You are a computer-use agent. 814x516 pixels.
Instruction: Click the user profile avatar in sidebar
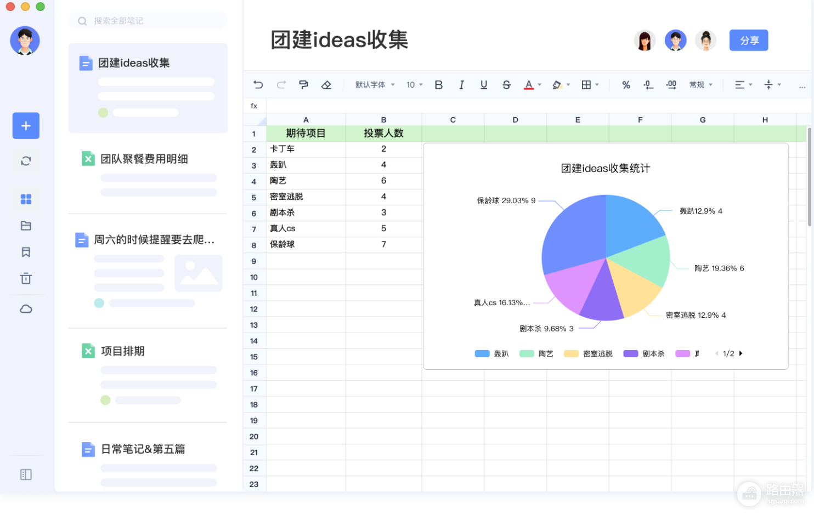[x=25, y=41]
